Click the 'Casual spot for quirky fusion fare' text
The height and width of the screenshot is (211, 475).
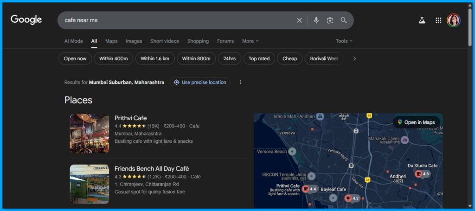point(150,192)
